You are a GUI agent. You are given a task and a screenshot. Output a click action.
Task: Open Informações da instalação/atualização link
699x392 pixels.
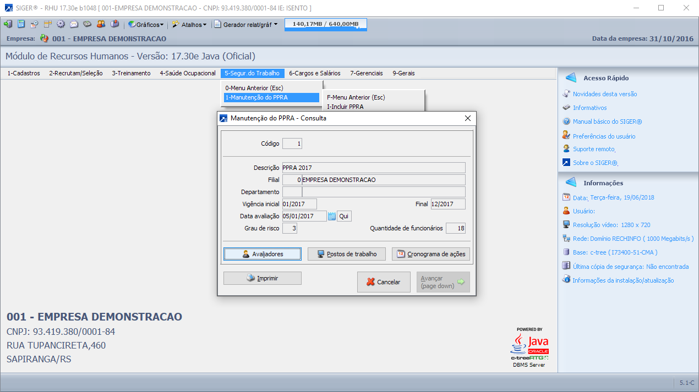pos(623,280)
